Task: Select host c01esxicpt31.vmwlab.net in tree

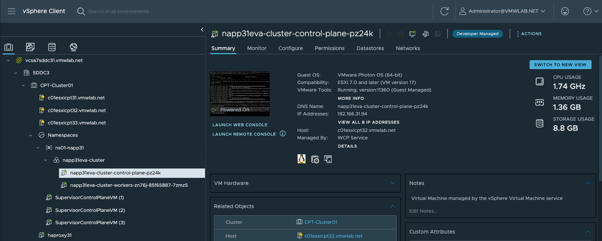Action: click(x=76, y=98)
